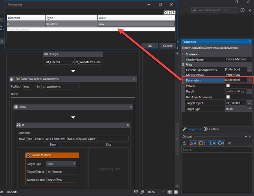Image resolution: width=254 pixels, height=196 pixels.
Task: Click the dt_WorkItems collection field
Action: pos(60,86)
